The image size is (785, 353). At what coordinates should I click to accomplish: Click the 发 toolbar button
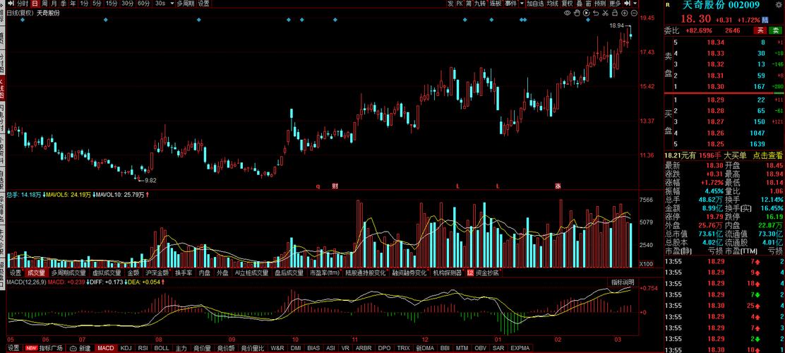[x=450, y=4]
